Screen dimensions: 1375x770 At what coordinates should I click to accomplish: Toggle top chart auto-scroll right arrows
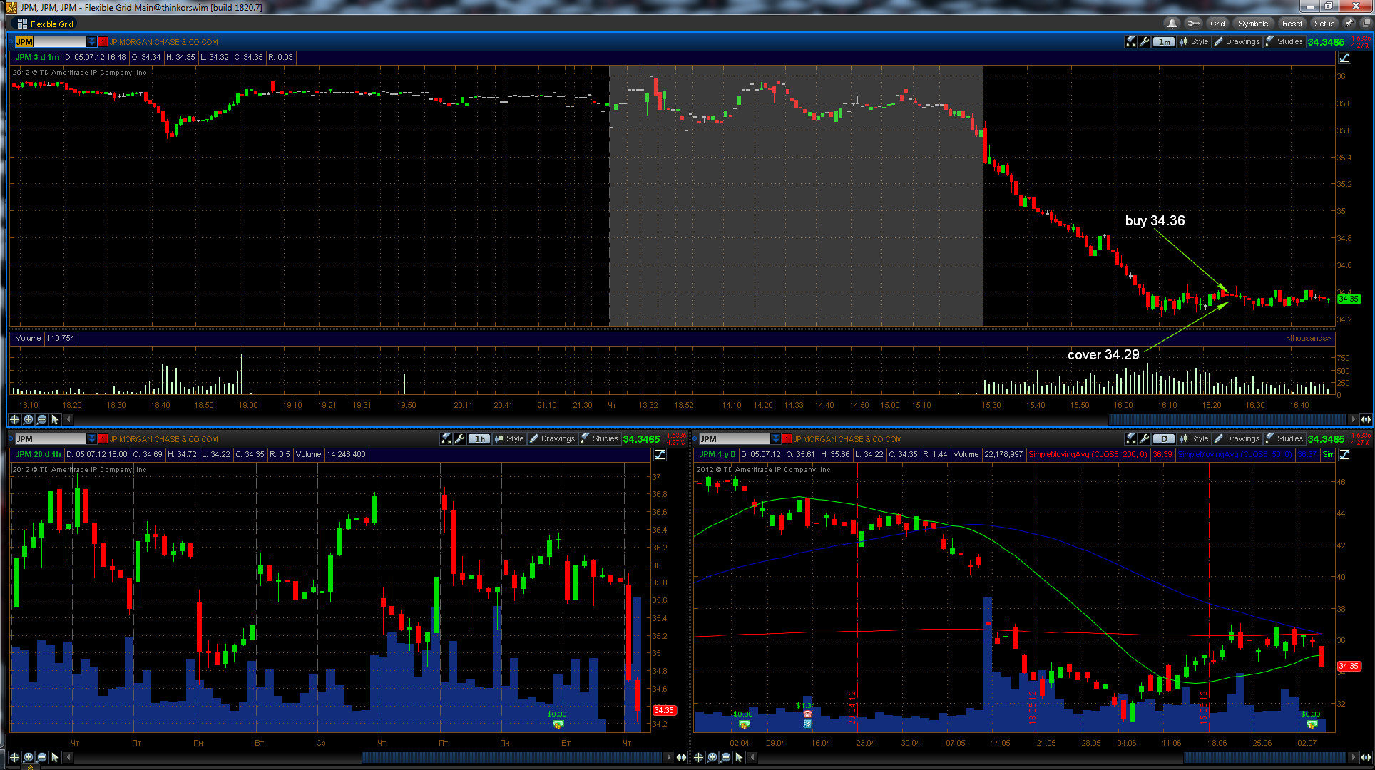pos(1366,419)
